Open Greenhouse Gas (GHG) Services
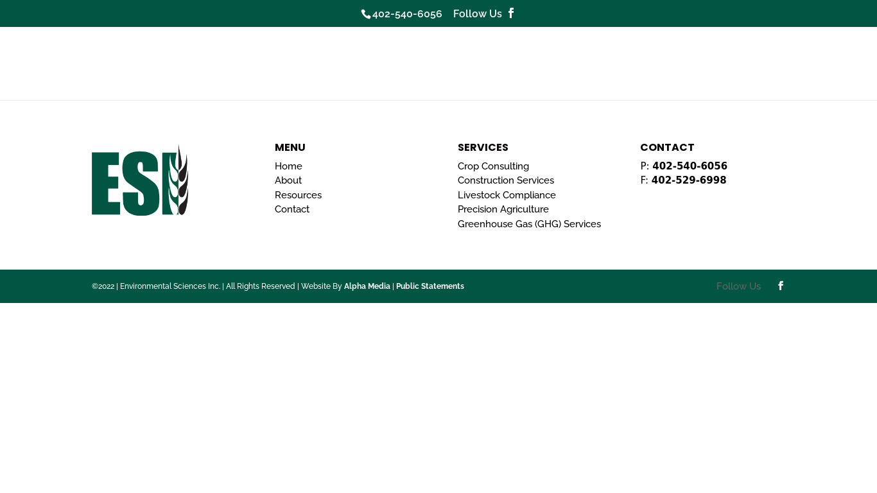This screenshot has width=877, height=493. 529,224
